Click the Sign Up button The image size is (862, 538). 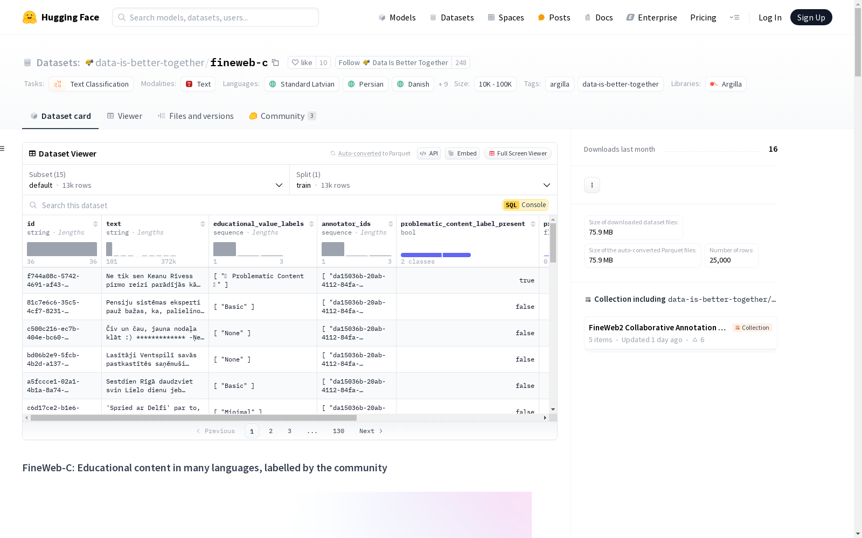(811, 17)
